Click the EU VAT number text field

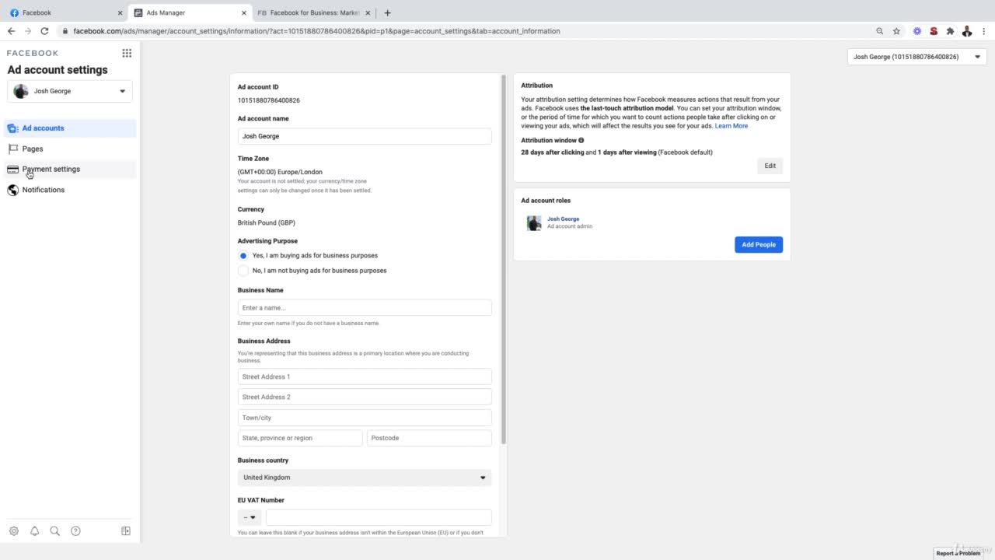point(379,517)
